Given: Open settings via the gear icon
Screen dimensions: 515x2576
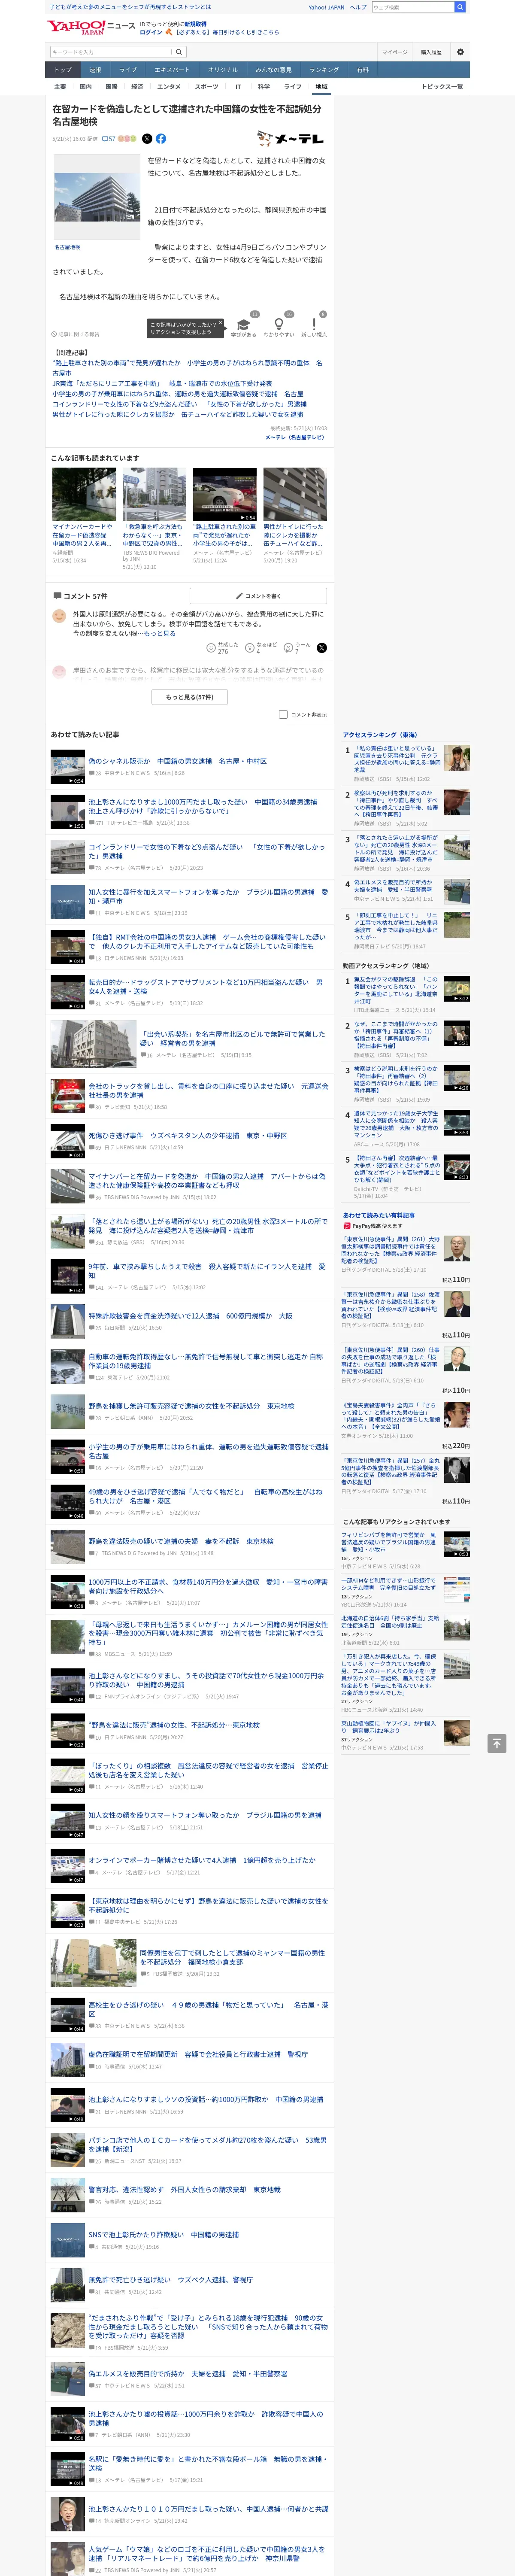Looking at the screenshot, I should (460, 52).
